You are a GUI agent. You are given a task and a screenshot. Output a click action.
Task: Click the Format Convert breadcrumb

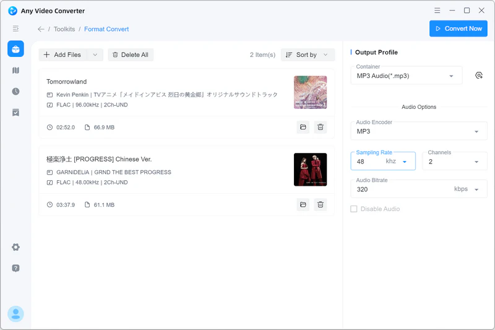pyautogui.click(x=106, y=29)
